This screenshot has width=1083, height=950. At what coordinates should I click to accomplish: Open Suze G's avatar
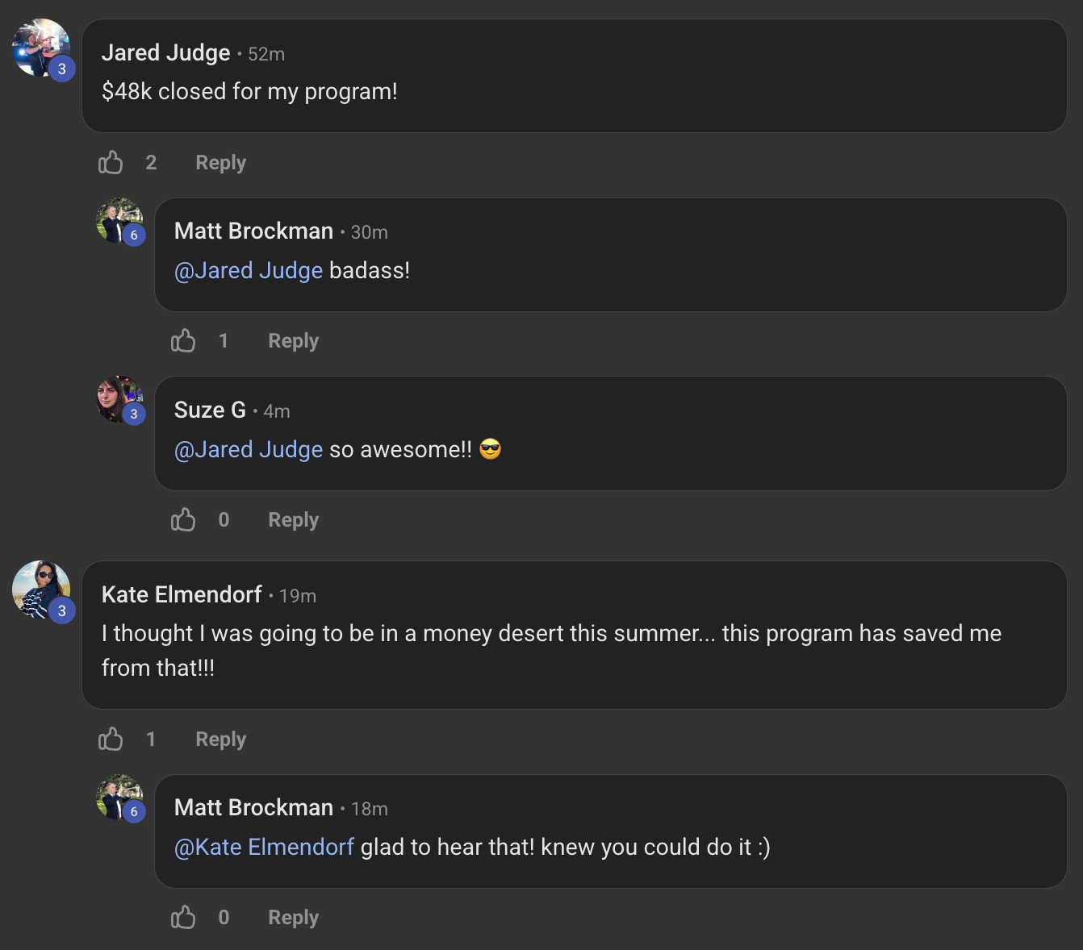pyautogui.click(x=119, y=398)
